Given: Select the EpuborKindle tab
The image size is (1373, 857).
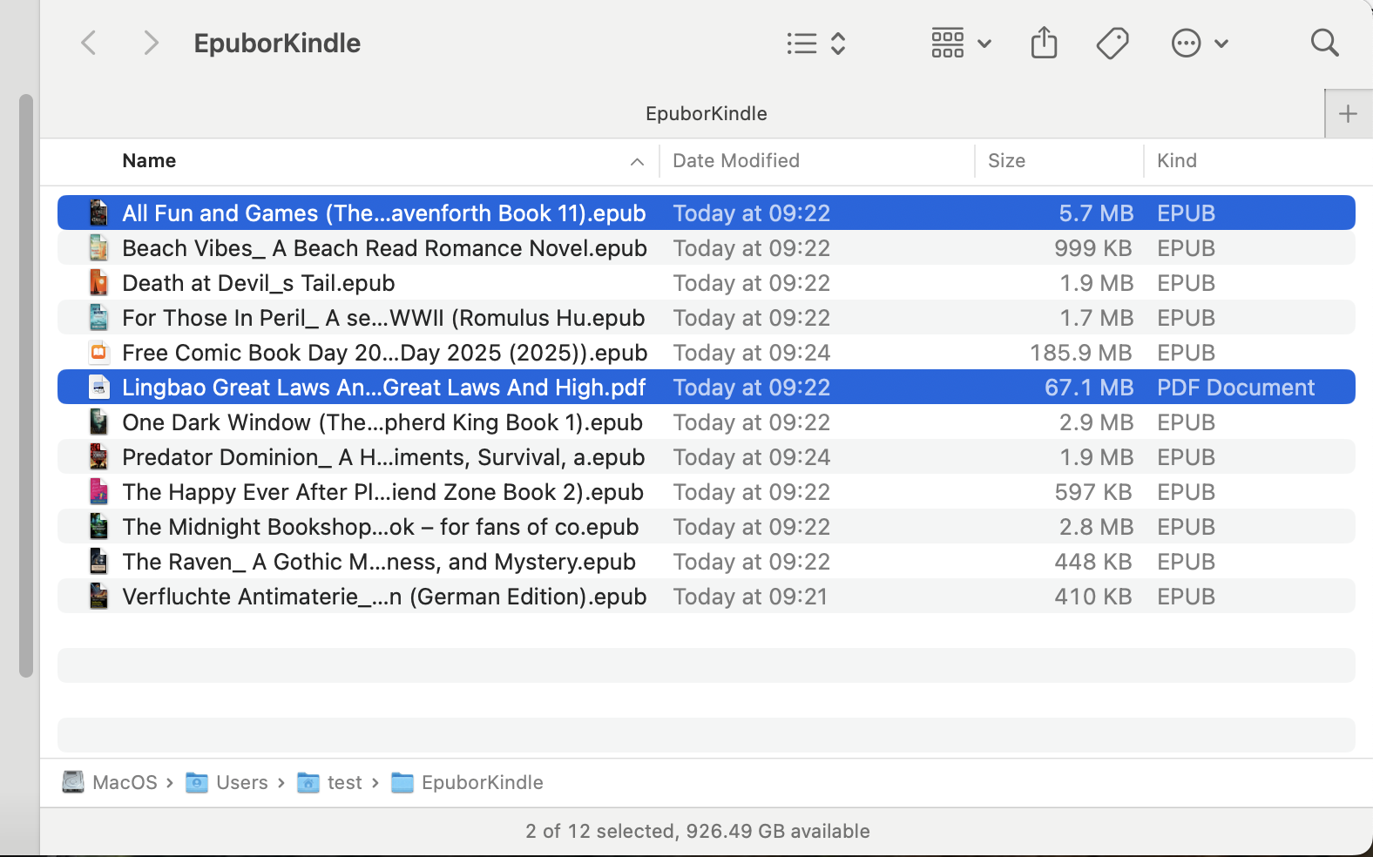Looking at the screenshot, I should click(x=707, y=113).
